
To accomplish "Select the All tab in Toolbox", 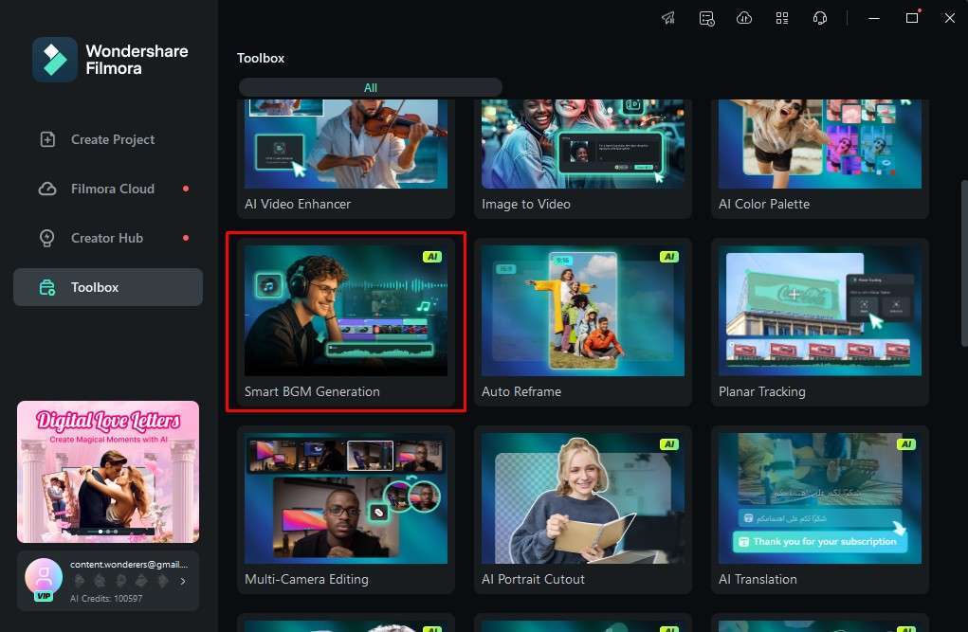I will 371,87.
